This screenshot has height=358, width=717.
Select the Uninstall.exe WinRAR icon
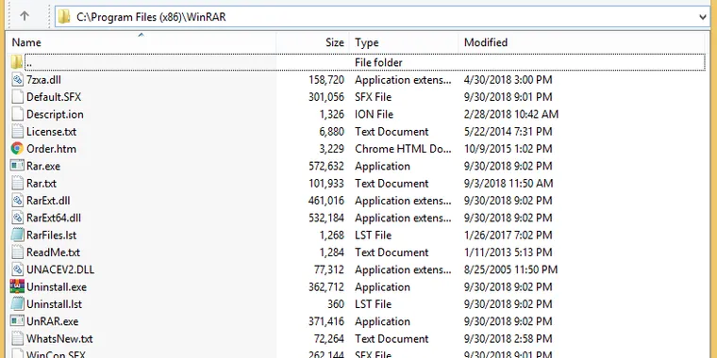pos(17,286)
